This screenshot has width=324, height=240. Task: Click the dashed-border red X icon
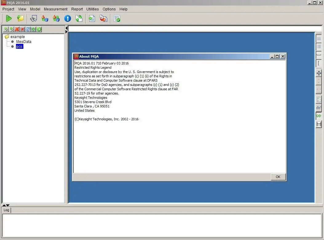(x=22, y=29)
